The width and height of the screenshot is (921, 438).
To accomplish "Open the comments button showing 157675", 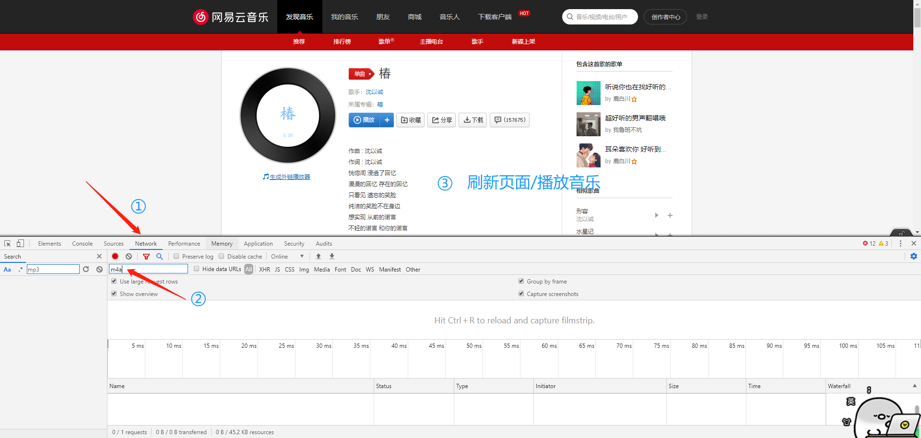I will (x=509, y=120).
